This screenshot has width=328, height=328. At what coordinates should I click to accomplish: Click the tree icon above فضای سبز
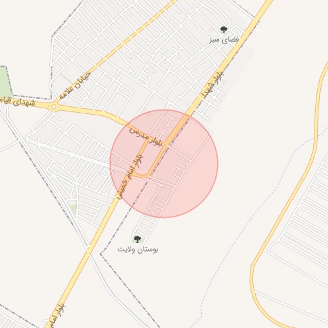(x=224, y=29)
